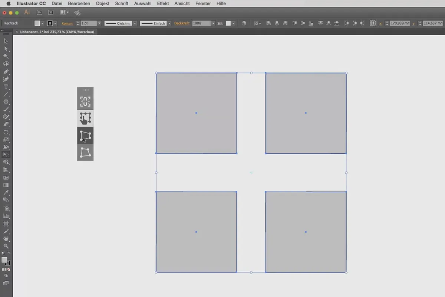Select the Gradient tool

pyautogui.click(x=6, y=185)
